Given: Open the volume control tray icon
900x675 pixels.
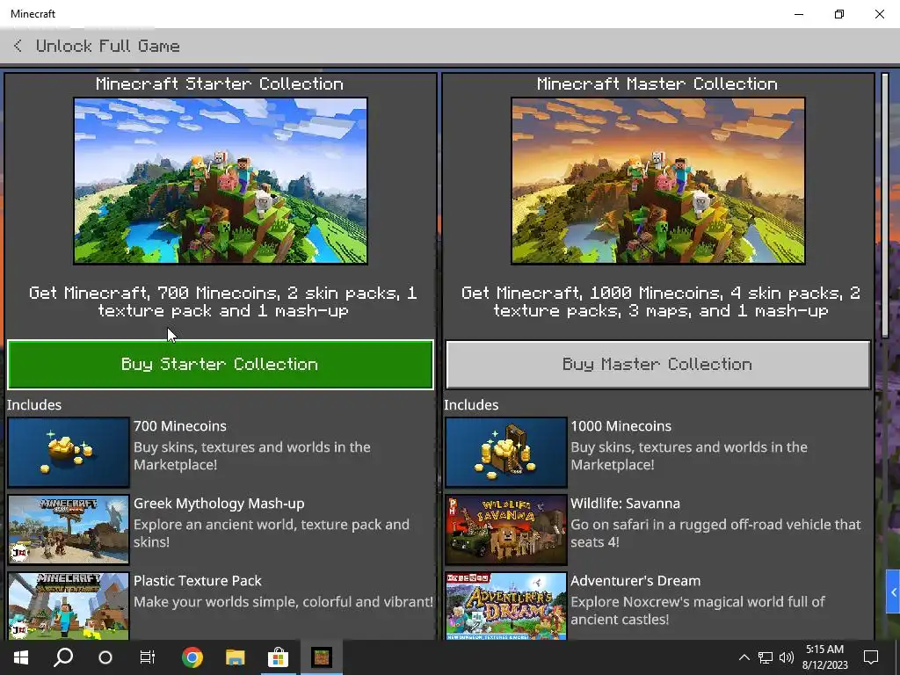Looking at the screenshot, I should (787, 657).
